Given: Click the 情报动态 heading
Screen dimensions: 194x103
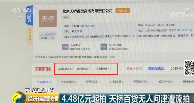Looking at the screenshot, I should click(156, 68).
